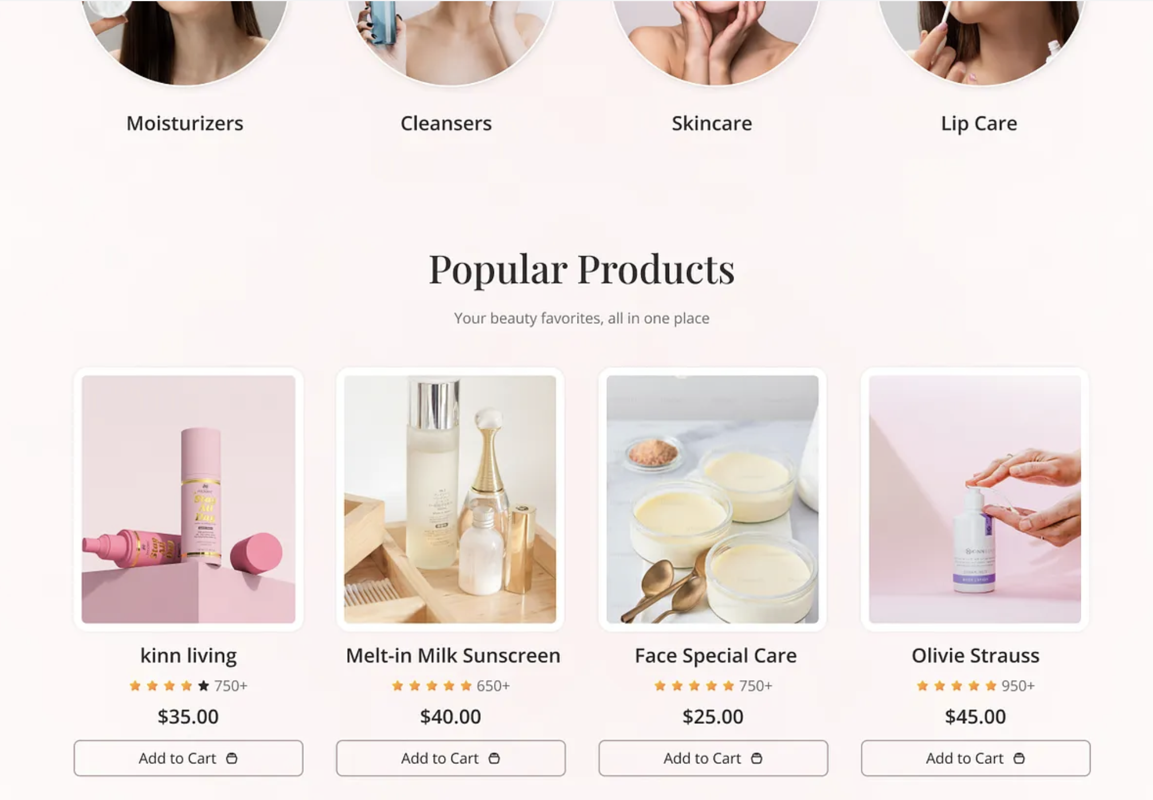Screen dimensions: 1153x800
Task: Go to the Skincare category
Action: (712, 123)
